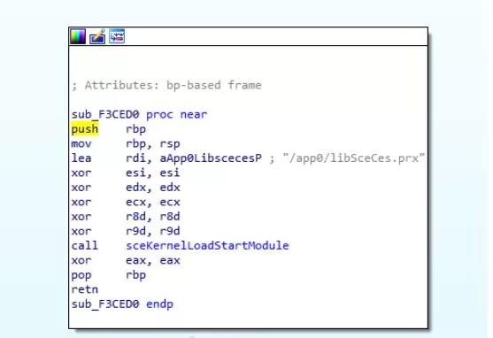Click the sub_F3CED0 endp line

pyautogui.click(x=122, y=304)
